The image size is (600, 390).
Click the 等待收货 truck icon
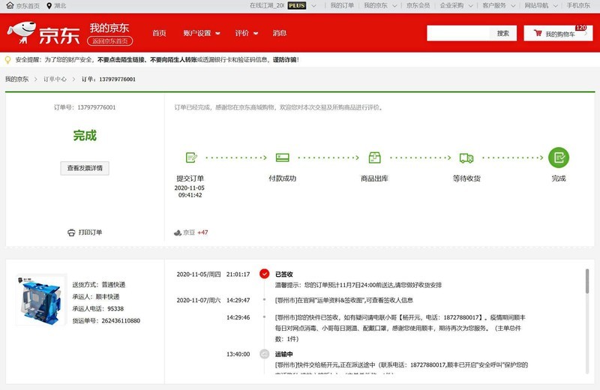[466, 157]
